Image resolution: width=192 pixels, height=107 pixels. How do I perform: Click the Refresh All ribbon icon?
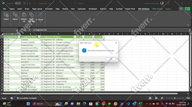[x=24, y=17]
